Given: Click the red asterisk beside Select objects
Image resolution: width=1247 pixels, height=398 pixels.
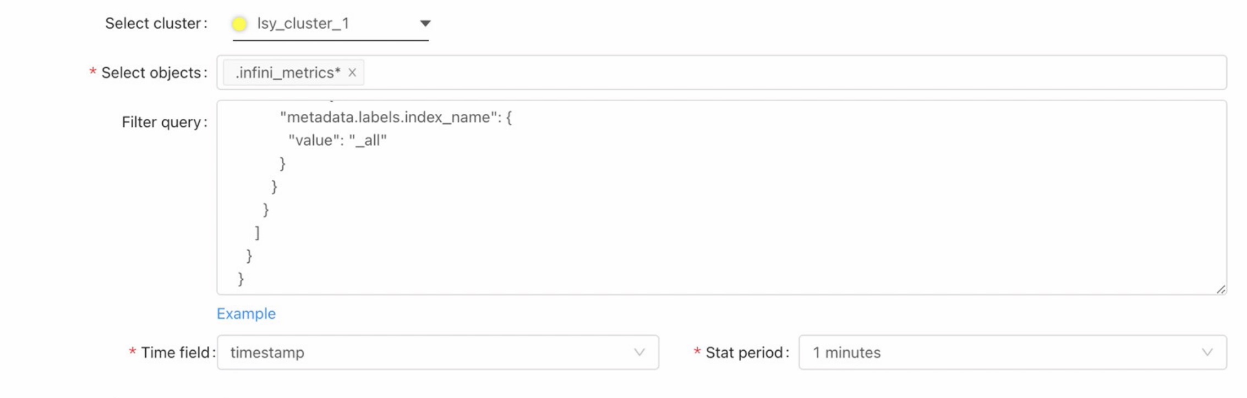Looking at the screenshot, I should coord(91,72).
